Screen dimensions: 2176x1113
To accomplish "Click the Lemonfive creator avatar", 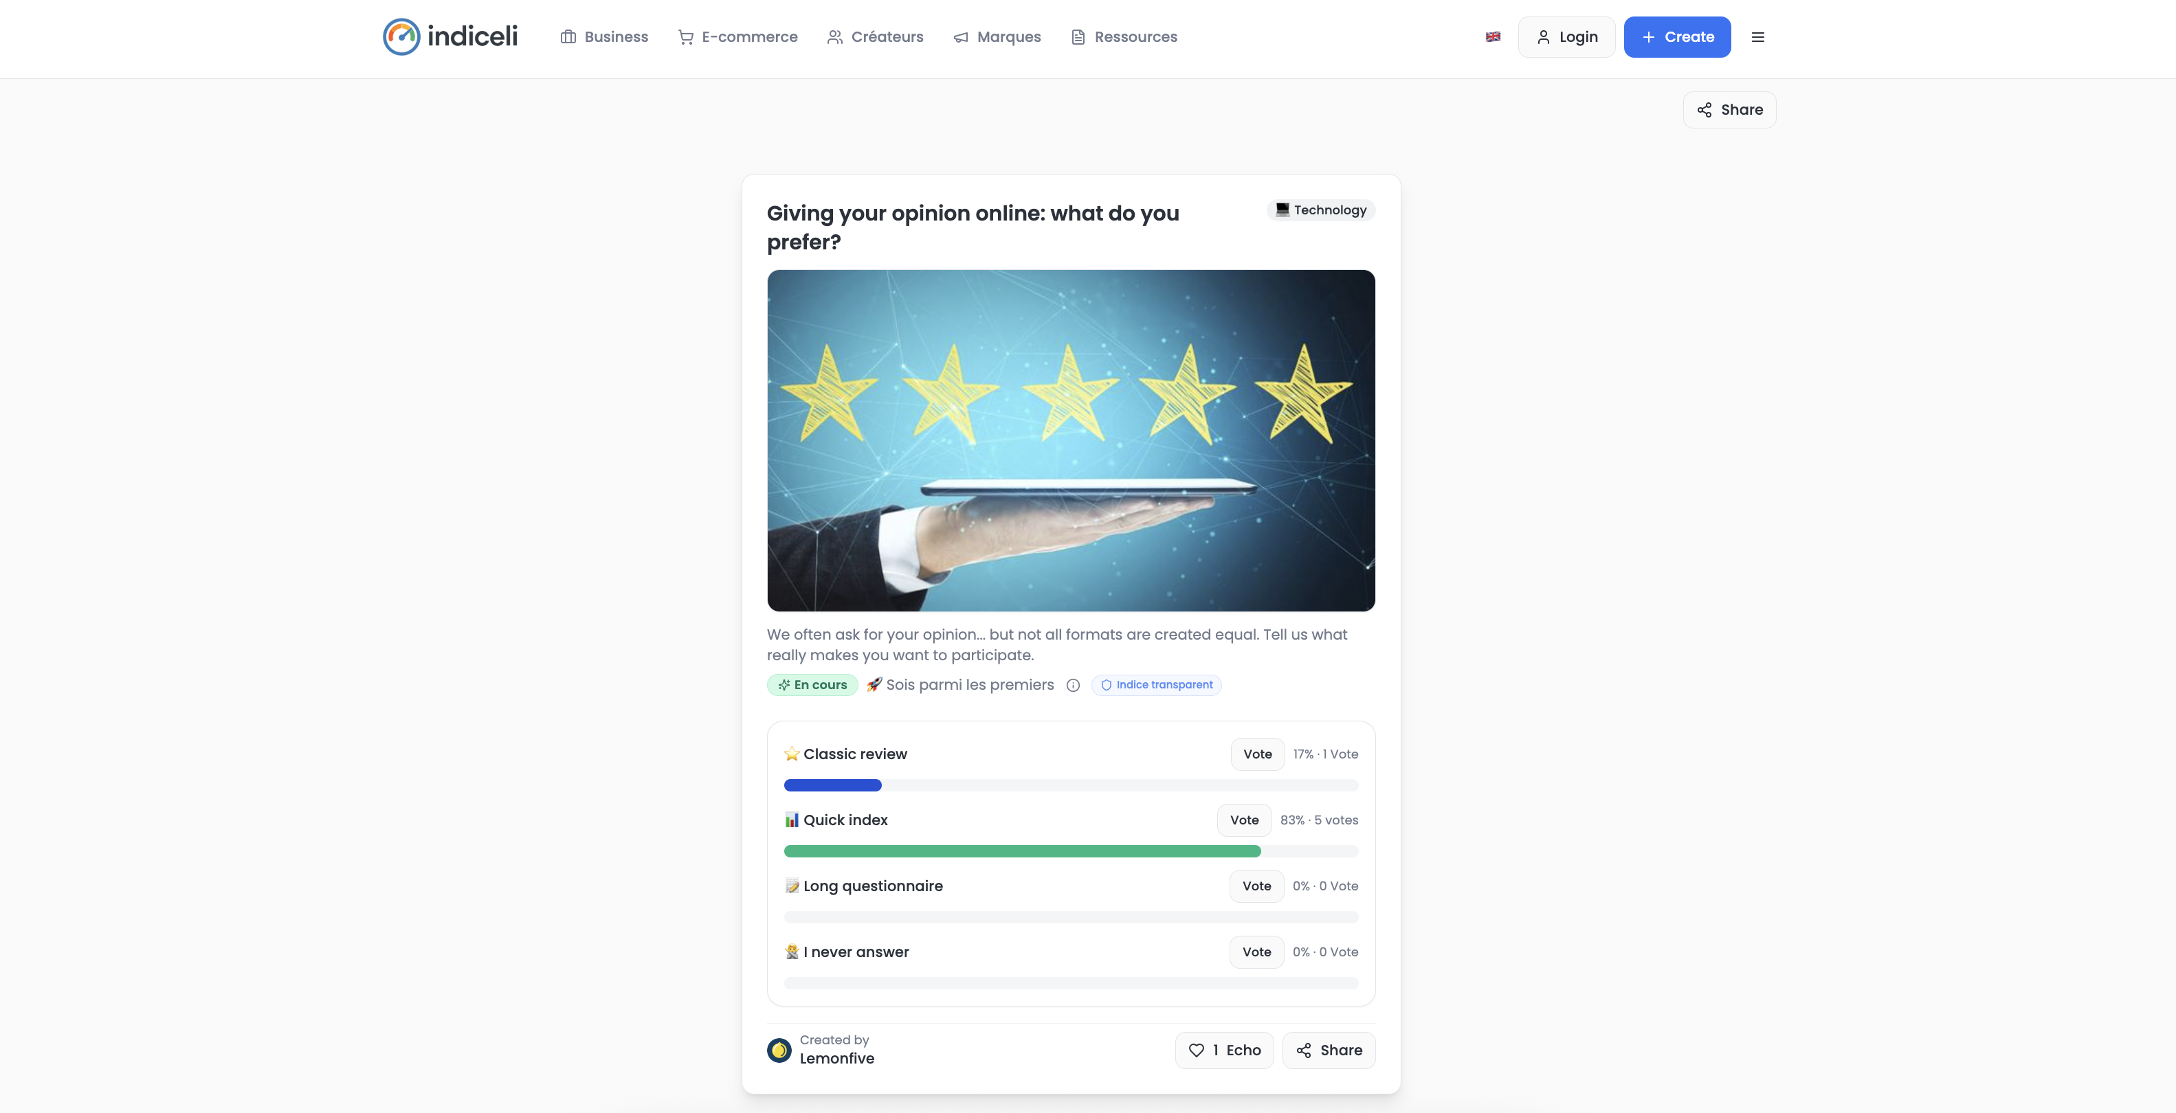I will tap(779, 1050).
